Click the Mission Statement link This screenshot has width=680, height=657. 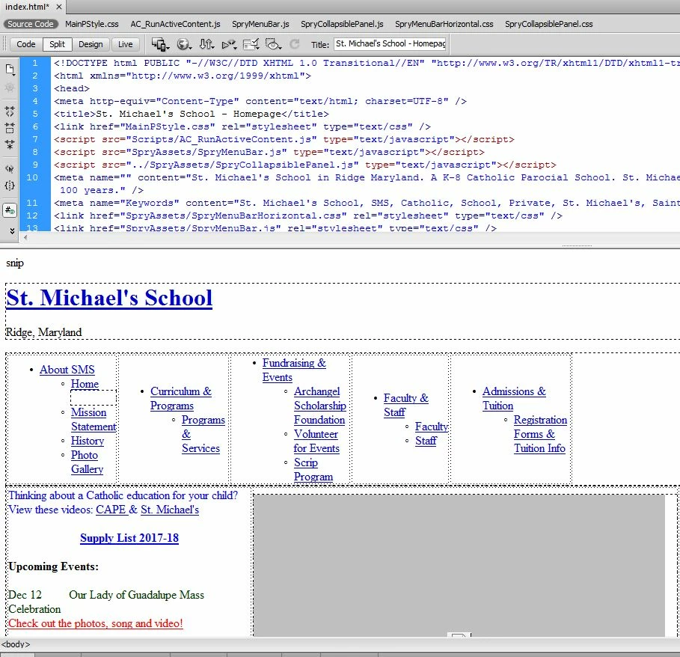(x=94, y=419)
